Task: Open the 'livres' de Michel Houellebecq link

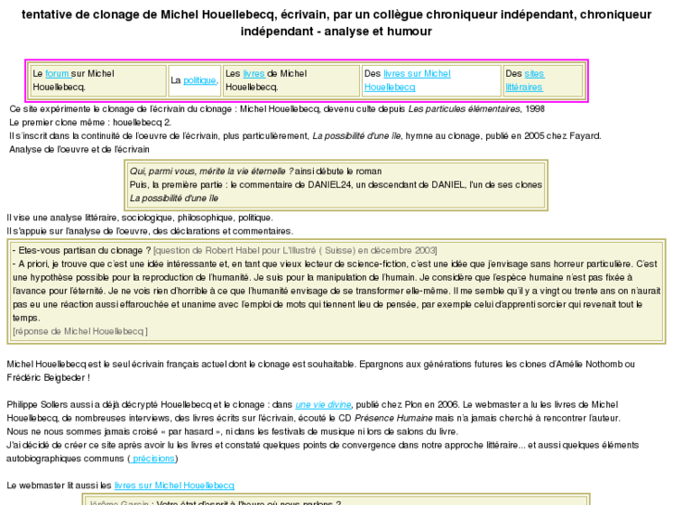Action: 254,73
